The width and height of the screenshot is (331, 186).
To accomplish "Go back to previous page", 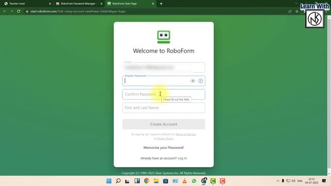I will pyautogui.click(x=5, y=11).
